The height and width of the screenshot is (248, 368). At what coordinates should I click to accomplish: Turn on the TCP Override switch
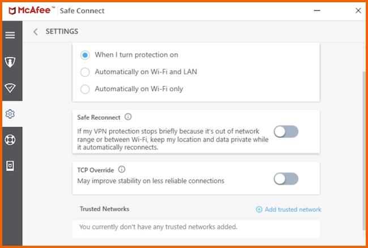pos(286,179)
